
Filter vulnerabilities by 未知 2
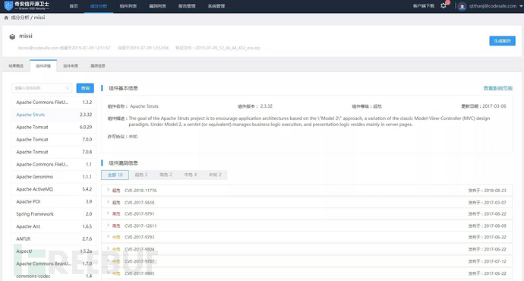[215, 175]
